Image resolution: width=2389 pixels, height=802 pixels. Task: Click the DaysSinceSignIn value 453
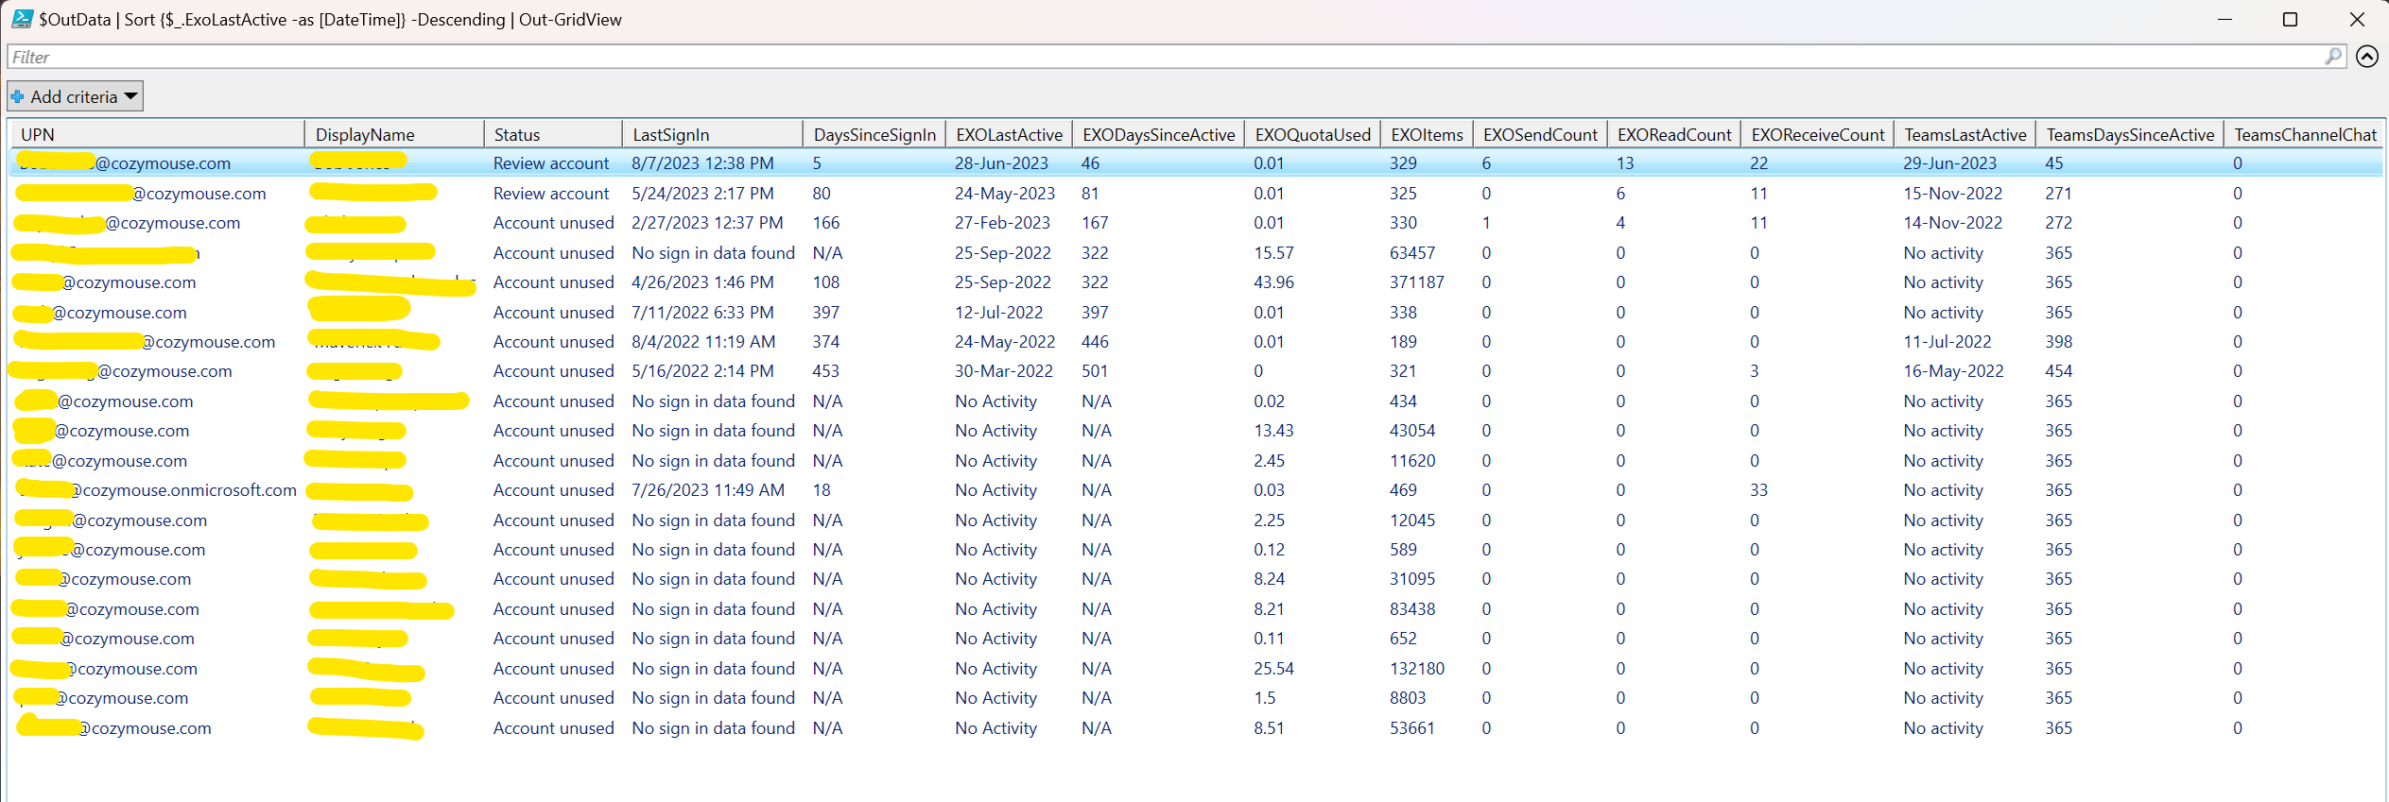[x=825, y=371]
